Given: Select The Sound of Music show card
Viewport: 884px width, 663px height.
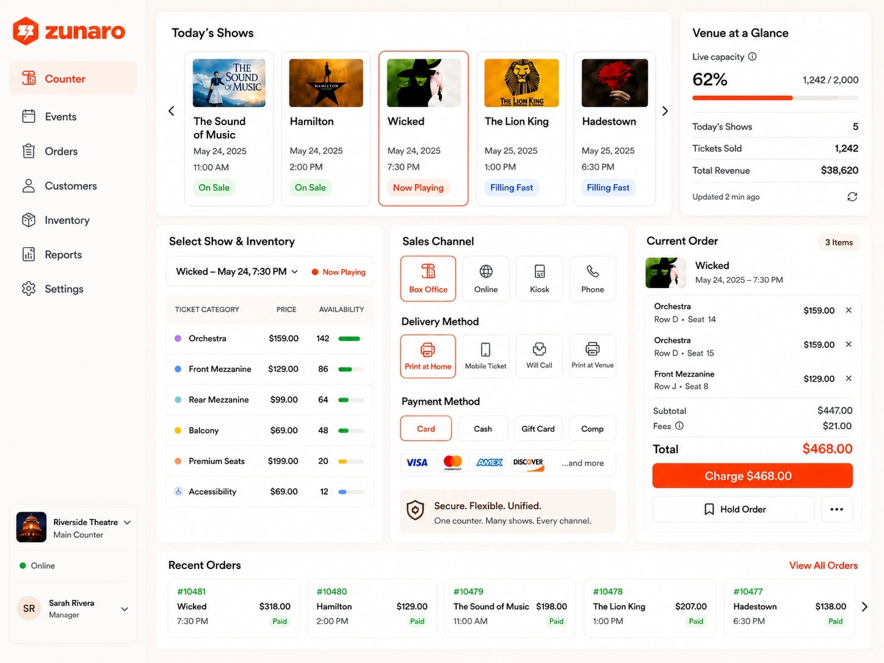Looking at the screenshot, I should [229, 128].
